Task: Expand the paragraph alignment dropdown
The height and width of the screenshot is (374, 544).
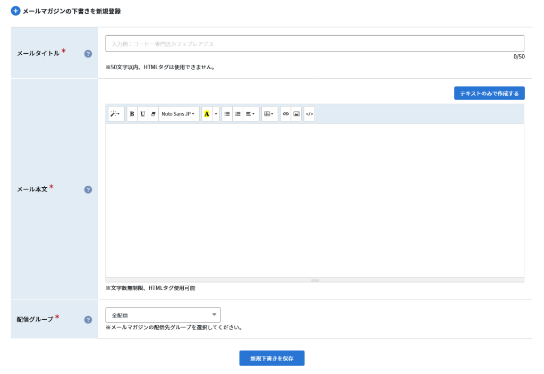Action: [x=251, y=114]
